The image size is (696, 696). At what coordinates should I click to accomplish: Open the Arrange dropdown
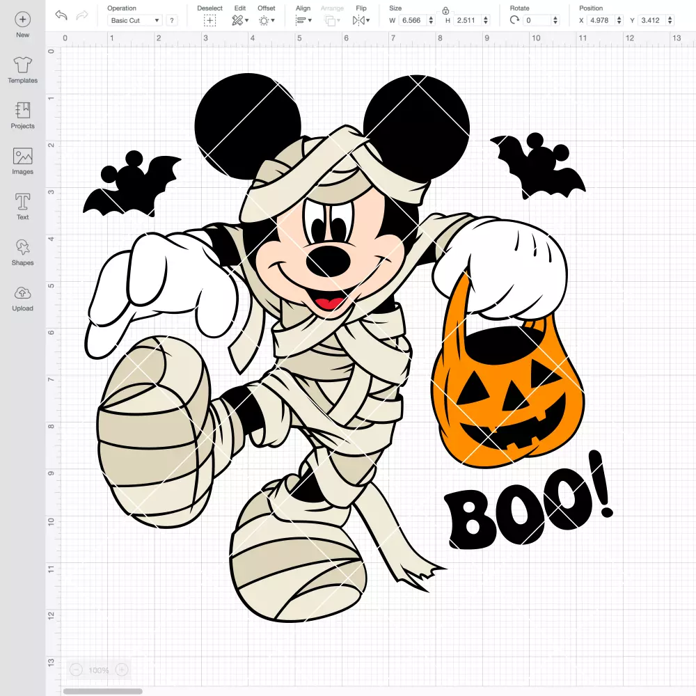(332, 20)
